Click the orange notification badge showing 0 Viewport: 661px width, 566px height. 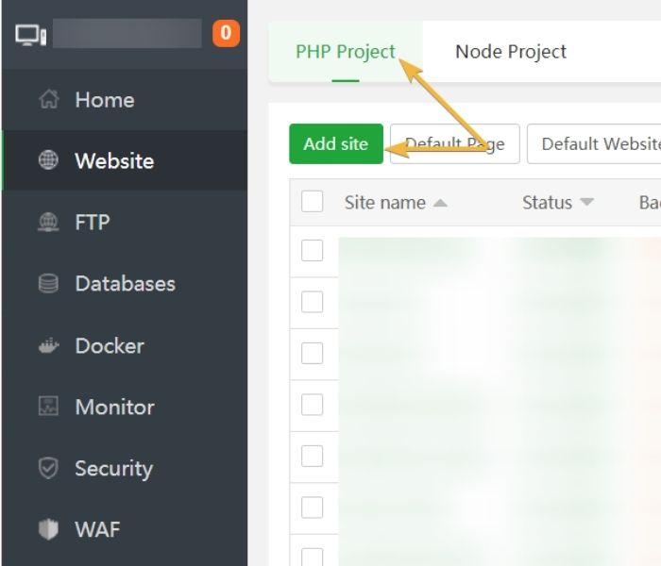click(x=226, y=34)
